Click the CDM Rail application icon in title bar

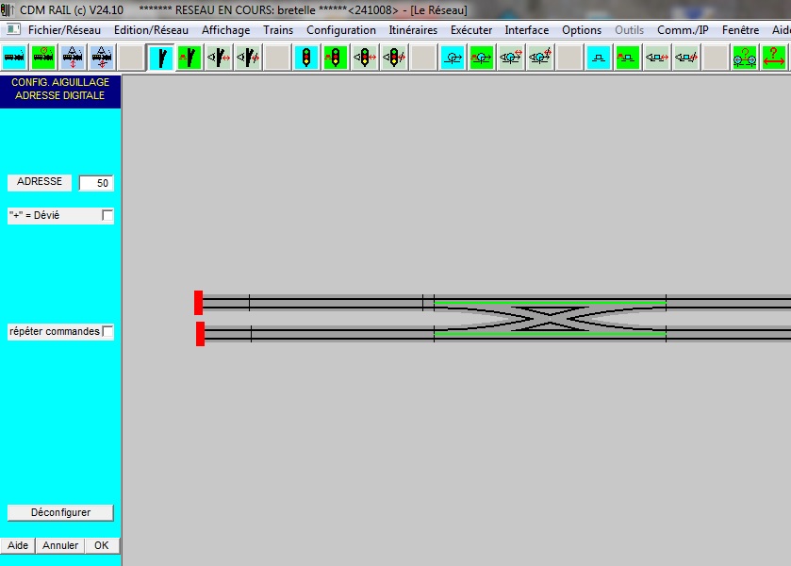[x=7, y=9]
